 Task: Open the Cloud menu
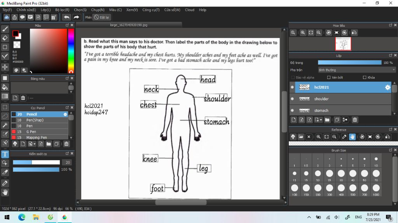[x=190, y=10]
